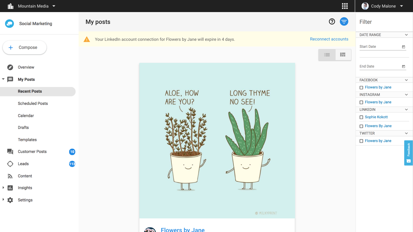Collapse the Instagram filter section
The width and height of the screenshot is (413, 232).
[406, 95]
